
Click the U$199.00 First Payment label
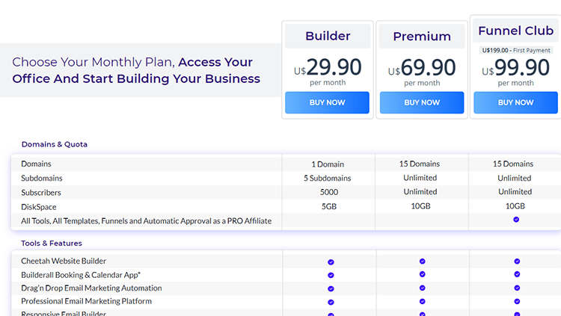pos(515,51)
